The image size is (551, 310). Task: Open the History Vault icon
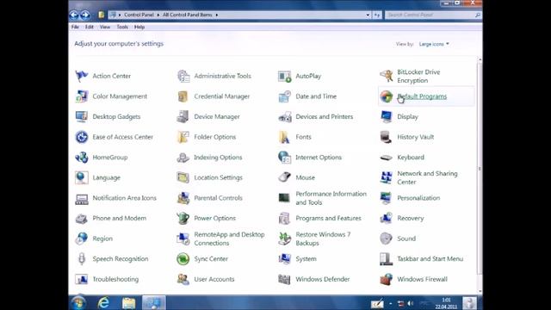click(387, 137)
